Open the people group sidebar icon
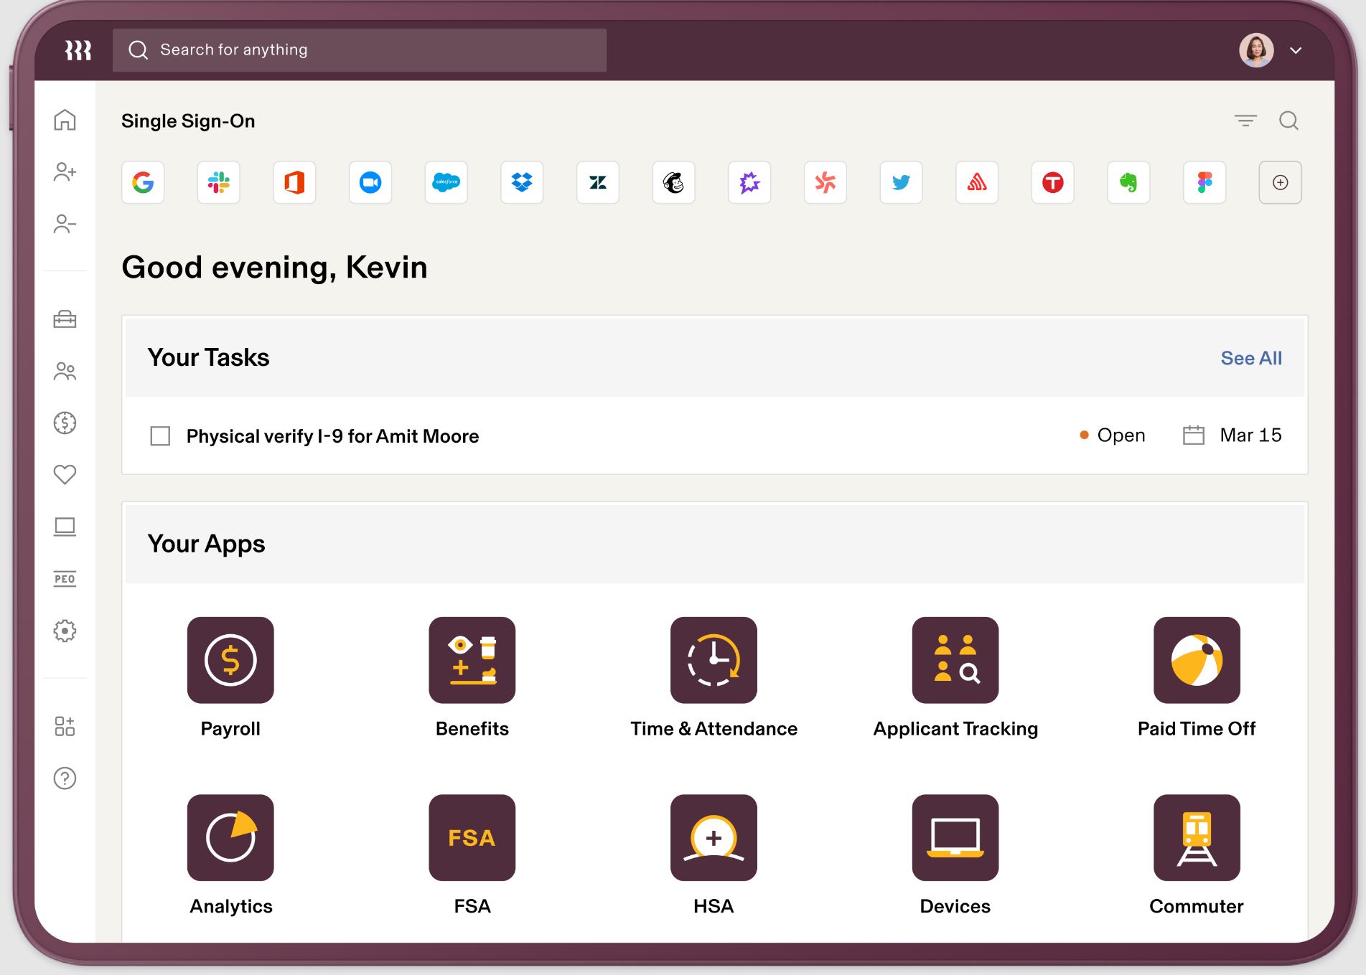Viewport: 1366px width, 975px height. 65,371
